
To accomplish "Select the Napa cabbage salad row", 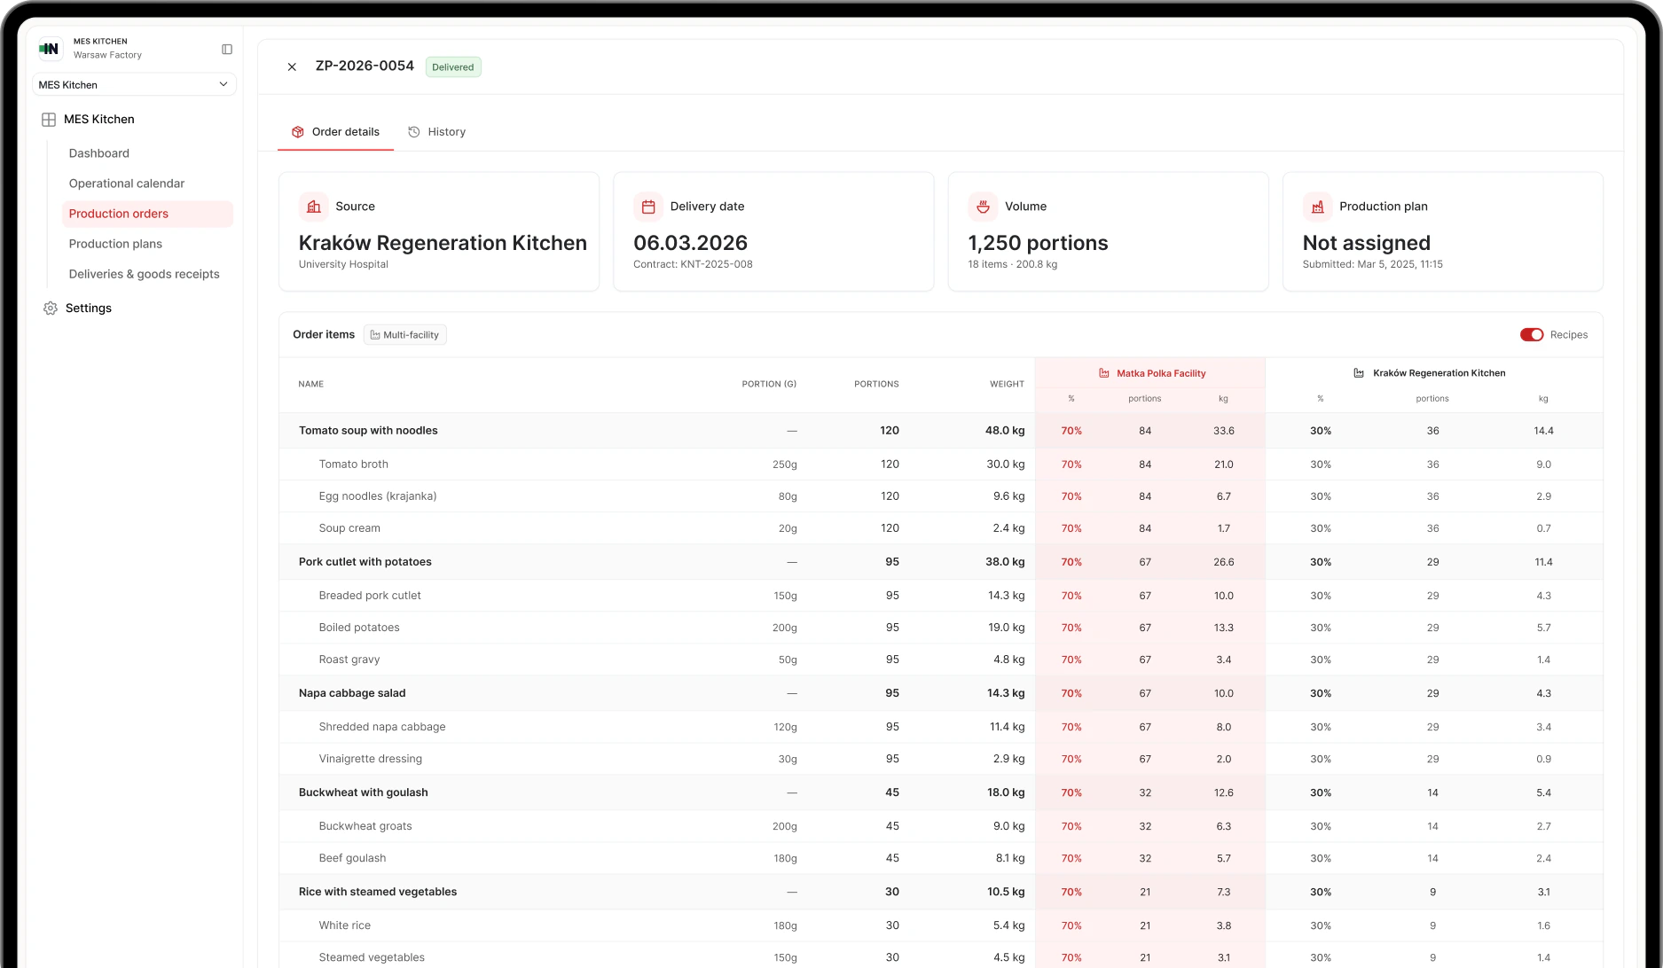I will (940, 693).
